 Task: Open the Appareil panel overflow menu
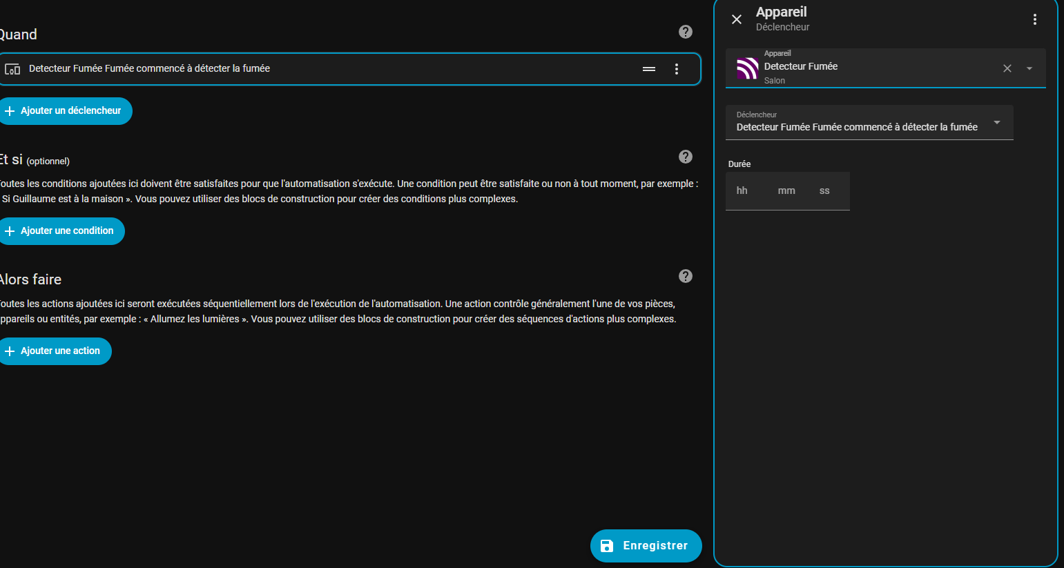[1034, 19]
